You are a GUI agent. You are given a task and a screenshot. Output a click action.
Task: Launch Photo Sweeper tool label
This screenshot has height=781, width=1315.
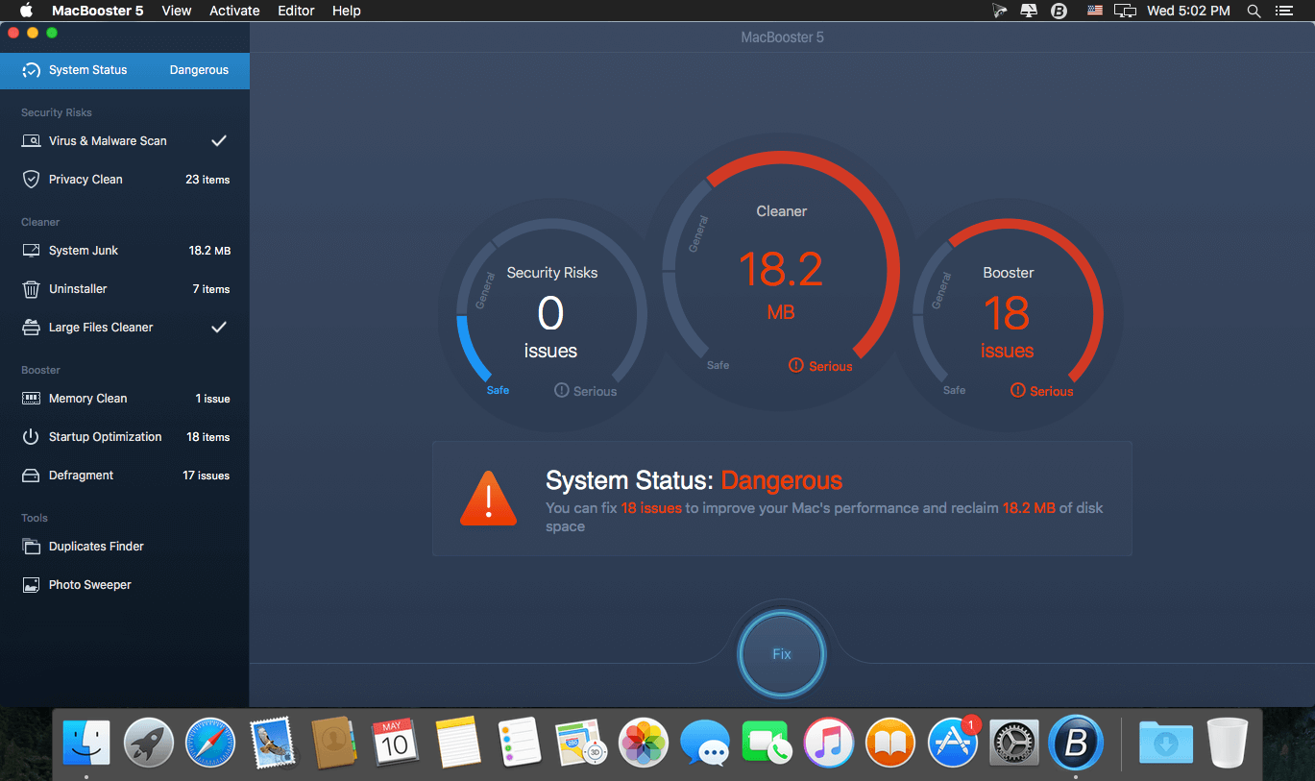coord(90,585)
